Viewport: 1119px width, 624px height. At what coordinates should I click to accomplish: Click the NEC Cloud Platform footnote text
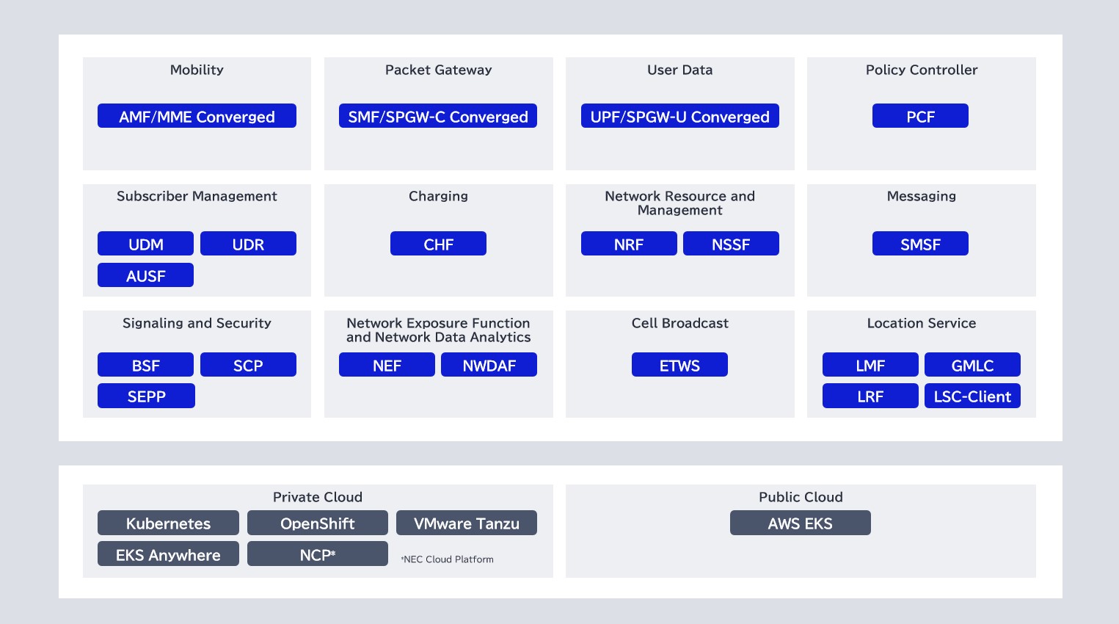pos(448,559)
